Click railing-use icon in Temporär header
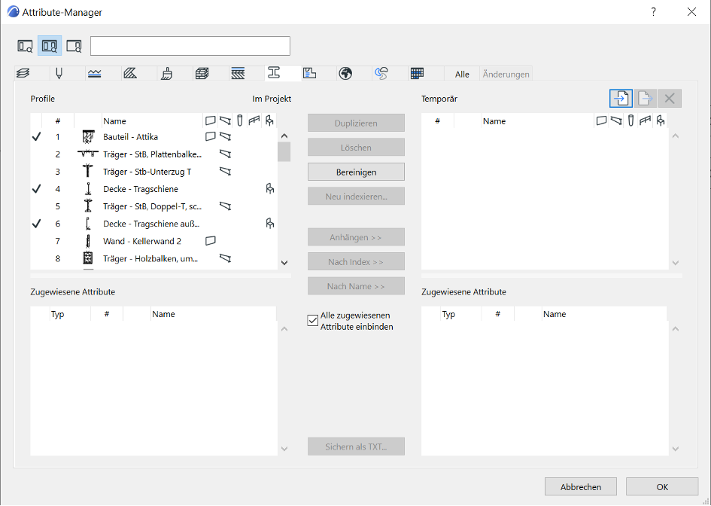Image resolution: width=711 pixels, height=506 pixels. coord(646,120)
